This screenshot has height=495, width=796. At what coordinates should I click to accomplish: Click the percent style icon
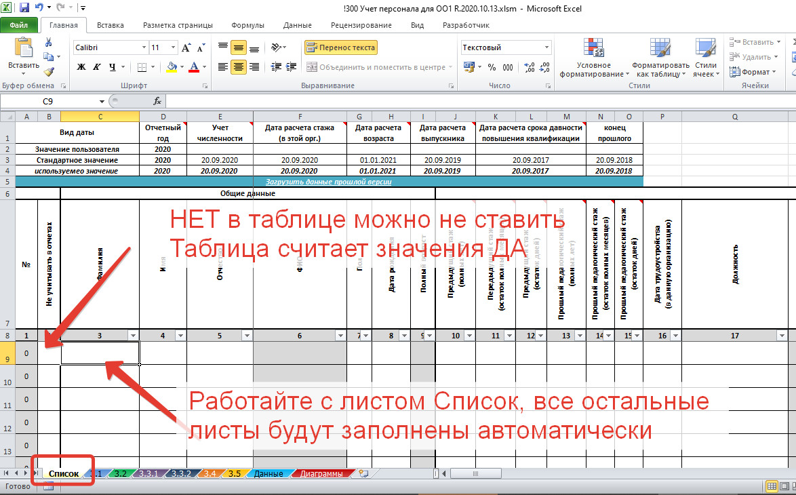(x=492, y=67)
